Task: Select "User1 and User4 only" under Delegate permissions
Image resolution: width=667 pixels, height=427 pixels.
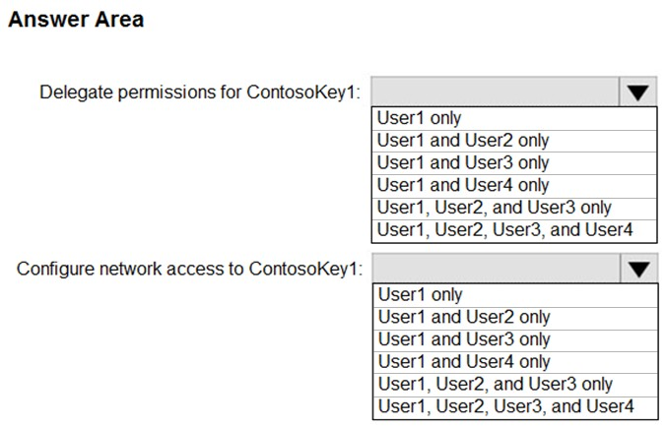Action: pyautogui.click(x=514, y=186)
